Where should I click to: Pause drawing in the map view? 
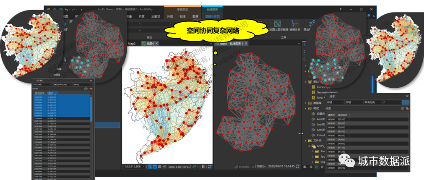(203, 167)
